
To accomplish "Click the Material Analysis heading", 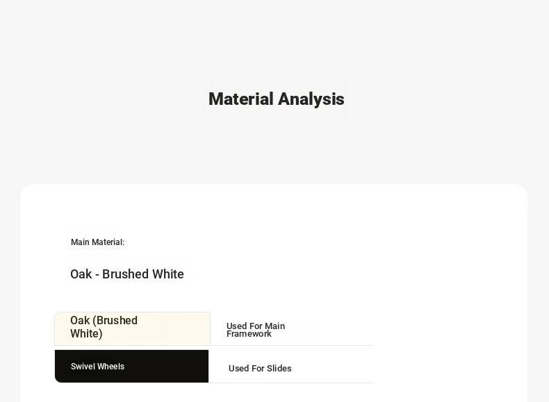I will (277, 99).
